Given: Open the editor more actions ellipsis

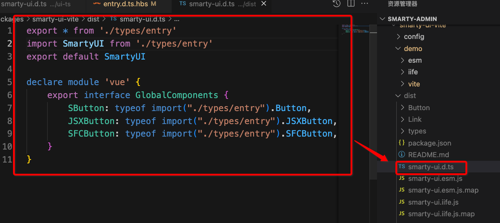Looking at the screenshot, I should 365,4.
